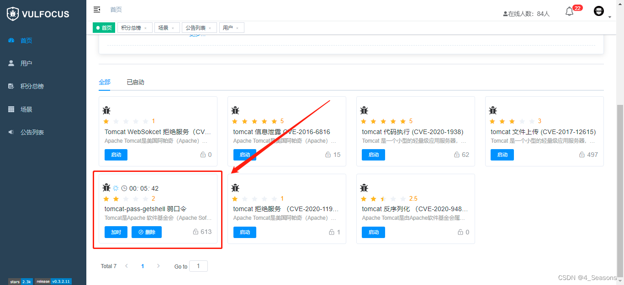
Task: Expand the user avatar dropdown arrow
Action: pos(610,17)
